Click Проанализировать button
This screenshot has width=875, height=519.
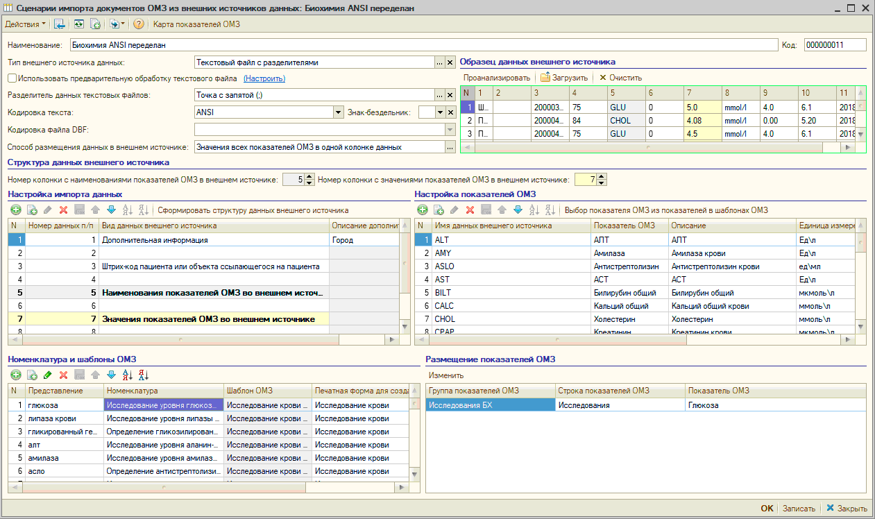pos(496,78)
